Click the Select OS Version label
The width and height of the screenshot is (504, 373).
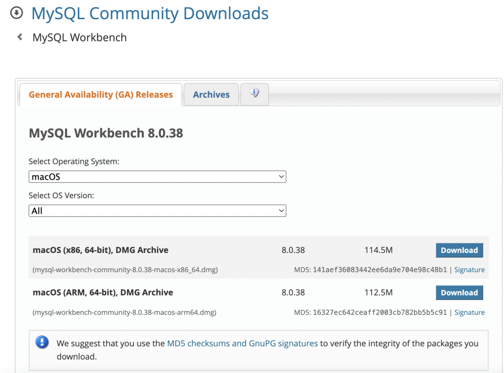pyautogui.click(x=62, y=195)
